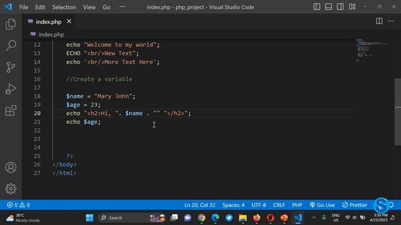401x225 pixels.
Task: Open the weather widget showing 30°C
Action: click(23, 218)
